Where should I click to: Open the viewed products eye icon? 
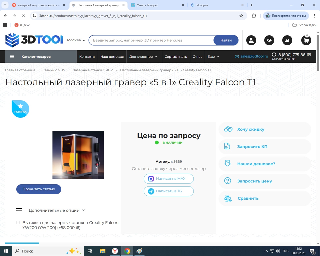click(x=269, y=40)
